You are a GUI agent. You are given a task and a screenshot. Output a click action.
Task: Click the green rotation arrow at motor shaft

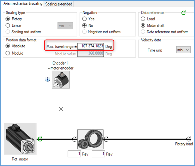(40, 139)
